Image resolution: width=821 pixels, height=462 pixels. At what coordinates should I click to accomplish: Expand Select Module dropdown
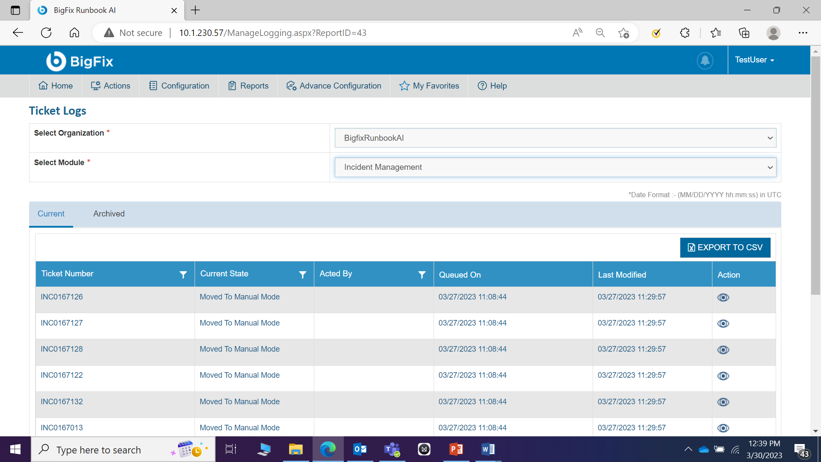click(555, 167)
